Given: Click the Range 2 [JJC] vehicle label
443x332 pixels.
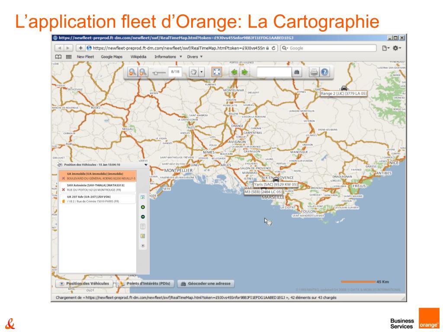Looking at the screenshot, I should pyautogui.click(x=343, y=93).
